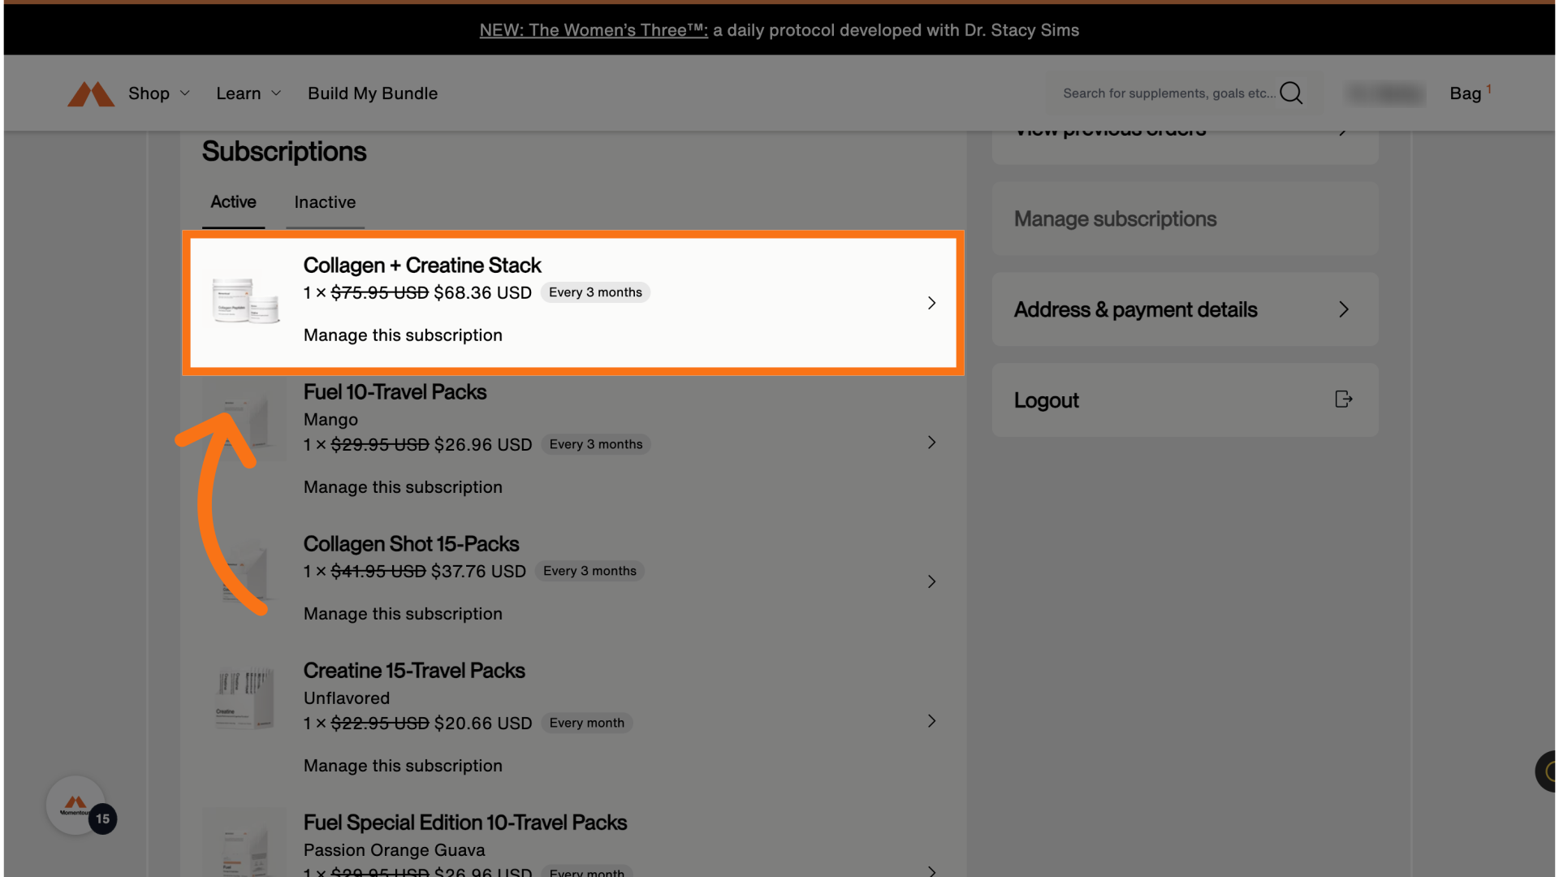Screen dimensions: 1559x877
Task: Go to Build My Bundle
Action: [x=373, y=93]
